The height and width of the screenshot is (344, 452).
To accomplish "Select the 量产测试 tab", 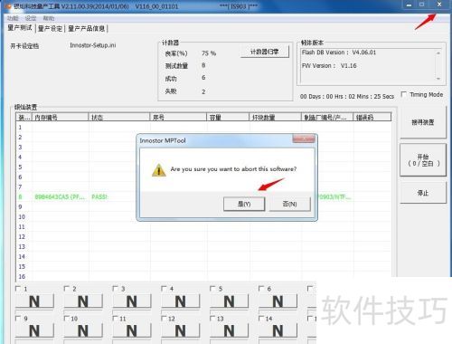I will 20,28.
